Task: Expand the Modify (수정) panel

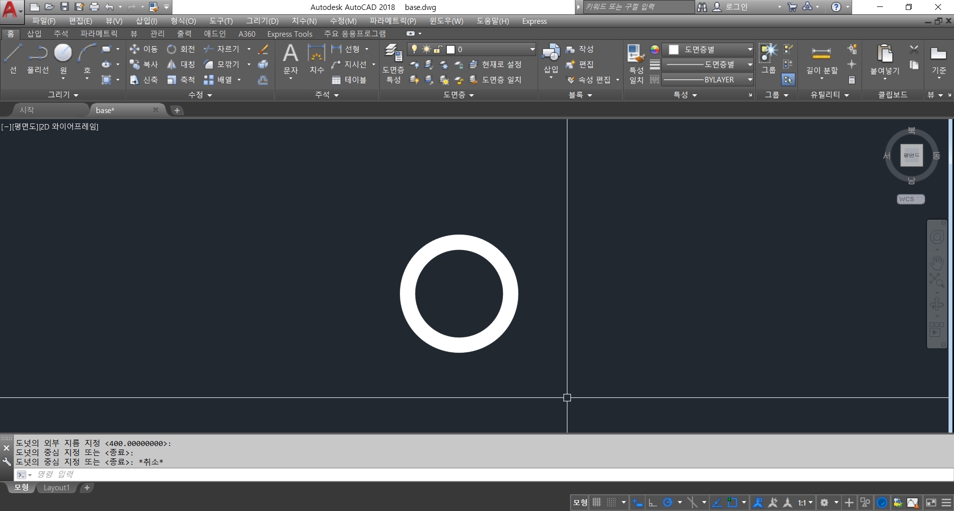Action: (200, 94)
